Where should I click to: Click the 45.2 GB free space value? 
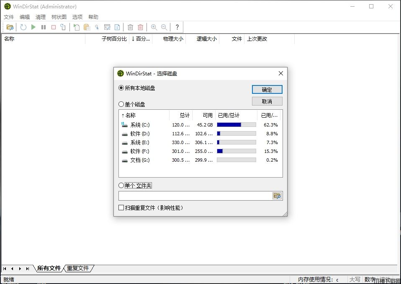[x=205, y=125]
